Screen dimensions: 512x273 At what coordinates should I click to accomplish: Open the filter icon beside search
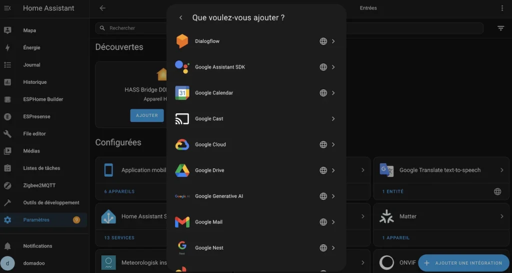pyautogui.click(x=500, y=28)
